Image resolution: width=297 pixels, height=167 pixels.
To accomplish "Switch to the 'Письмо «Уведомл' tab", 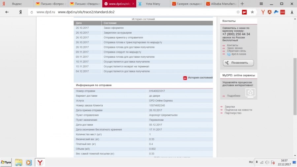I will (x=85, y=4).
